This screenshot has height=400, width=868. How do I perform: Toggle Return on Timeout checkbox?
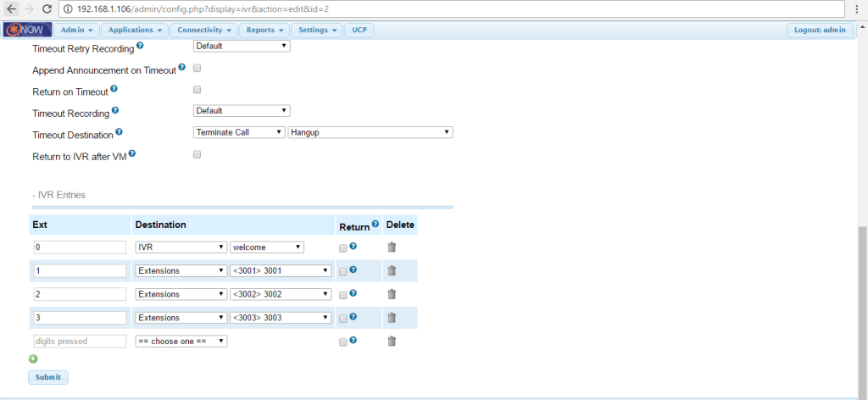pyautogui.click(x=197, y=90)
